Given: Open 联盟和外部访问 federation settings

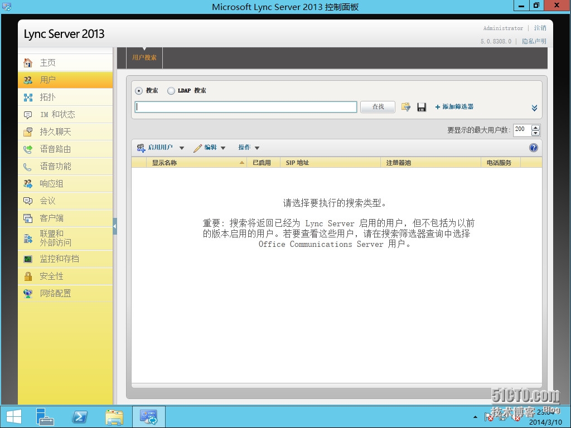Looking at the screenshot, I should (x=65, y=238).
